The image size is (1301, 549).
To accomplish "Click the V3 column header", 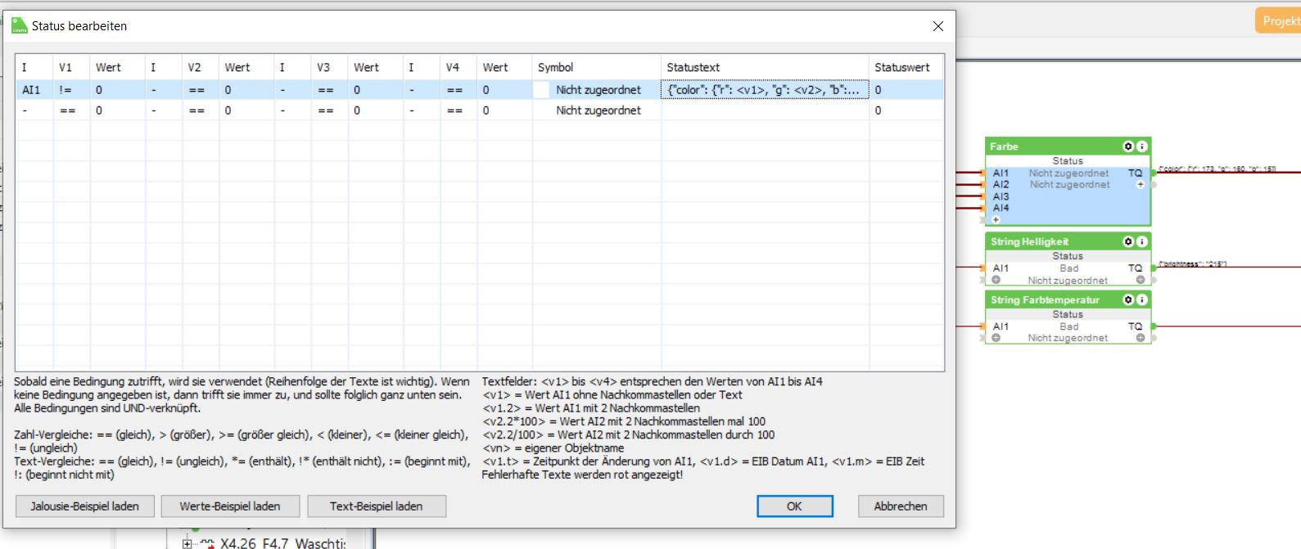I will click(x=329, y=67).
